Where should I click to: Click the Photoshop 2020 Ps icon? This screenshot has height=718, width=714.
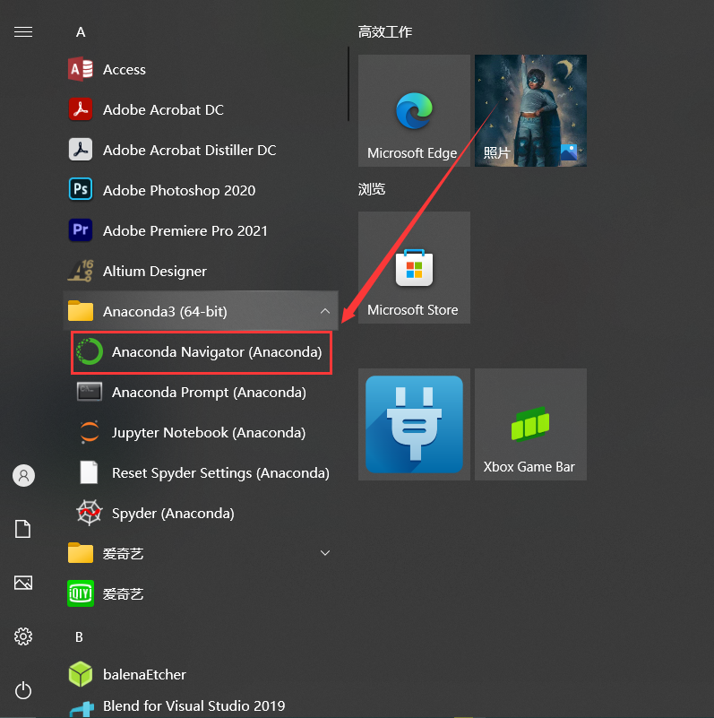pyautogui.click(x=81, y=189)
